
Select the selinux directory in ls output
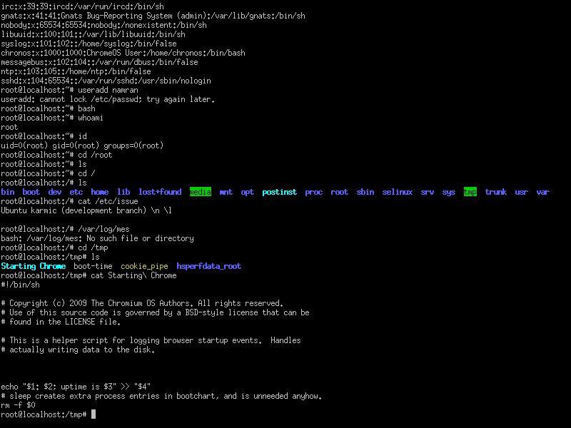397,192
